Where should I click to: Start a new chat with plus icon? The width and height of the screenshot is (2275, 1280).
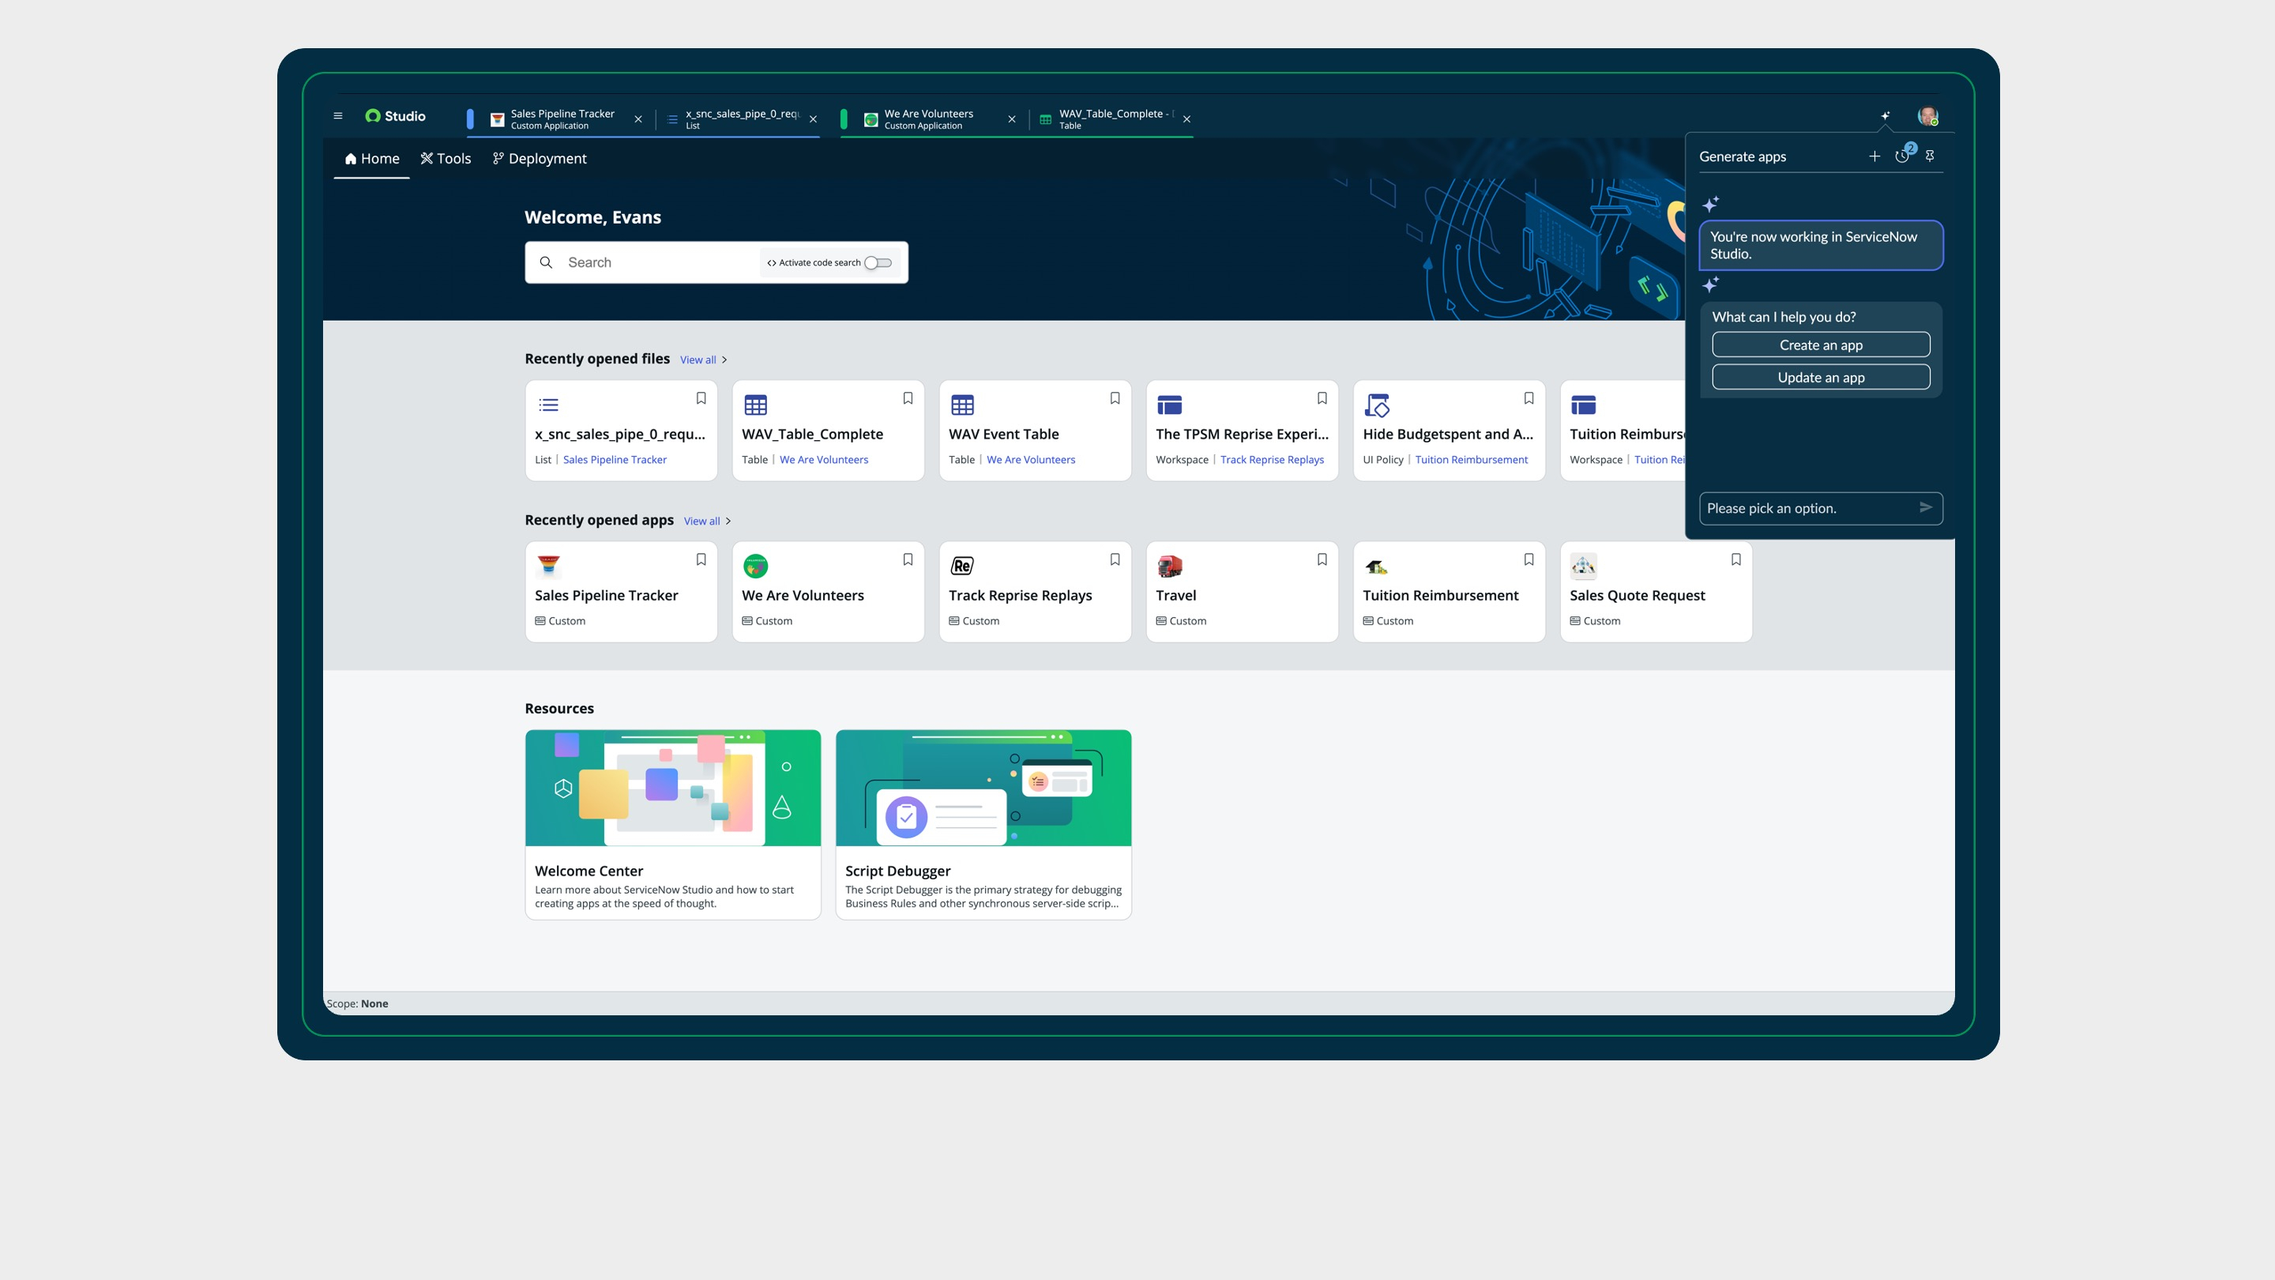(x=1874, y=156)
